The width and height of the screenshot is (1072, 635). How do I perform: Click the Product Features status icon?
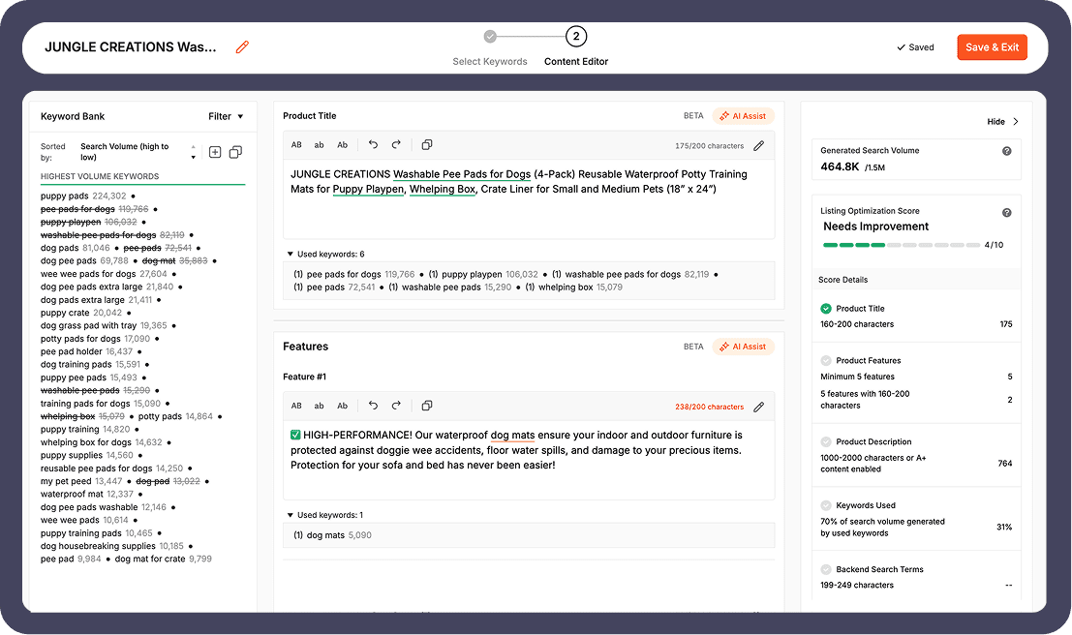(826, 360)
